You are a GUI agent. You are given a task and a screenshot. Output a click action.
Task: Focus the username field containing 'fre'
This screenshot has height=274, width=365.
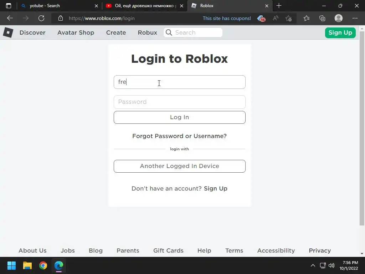click(180, 82)
